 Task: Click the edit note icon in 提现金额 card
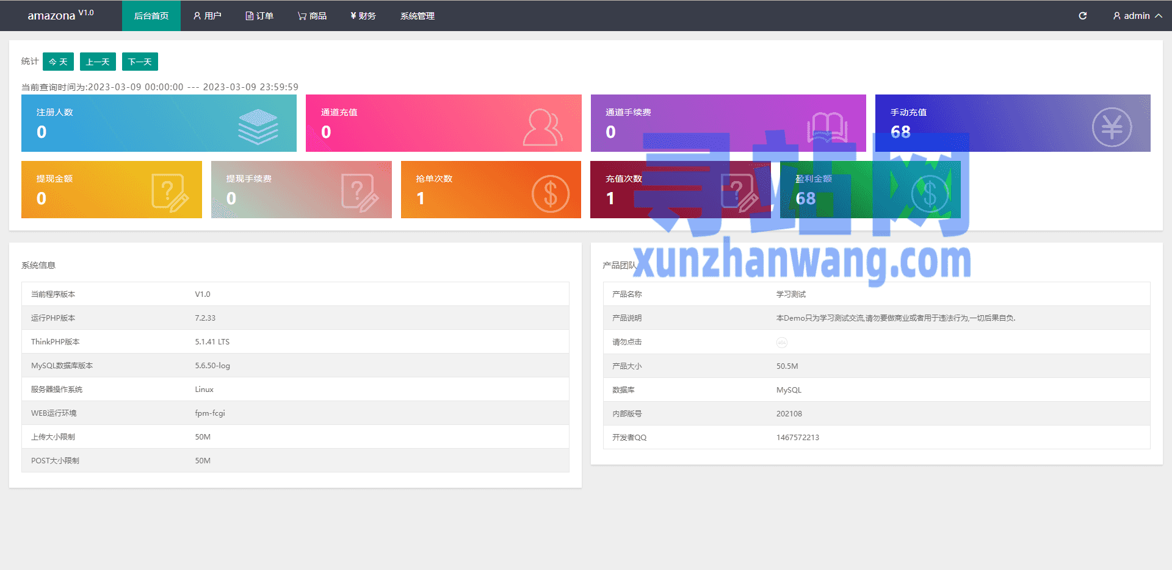(170, 193)
